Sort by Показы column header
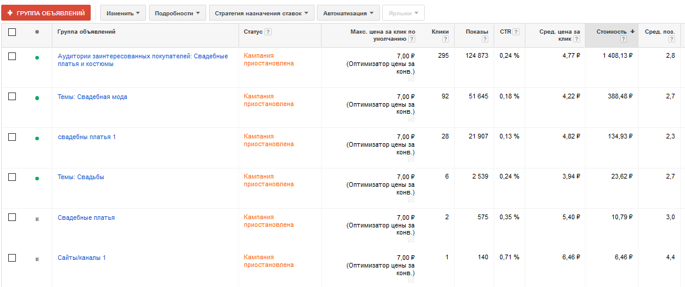 point(477,31)
